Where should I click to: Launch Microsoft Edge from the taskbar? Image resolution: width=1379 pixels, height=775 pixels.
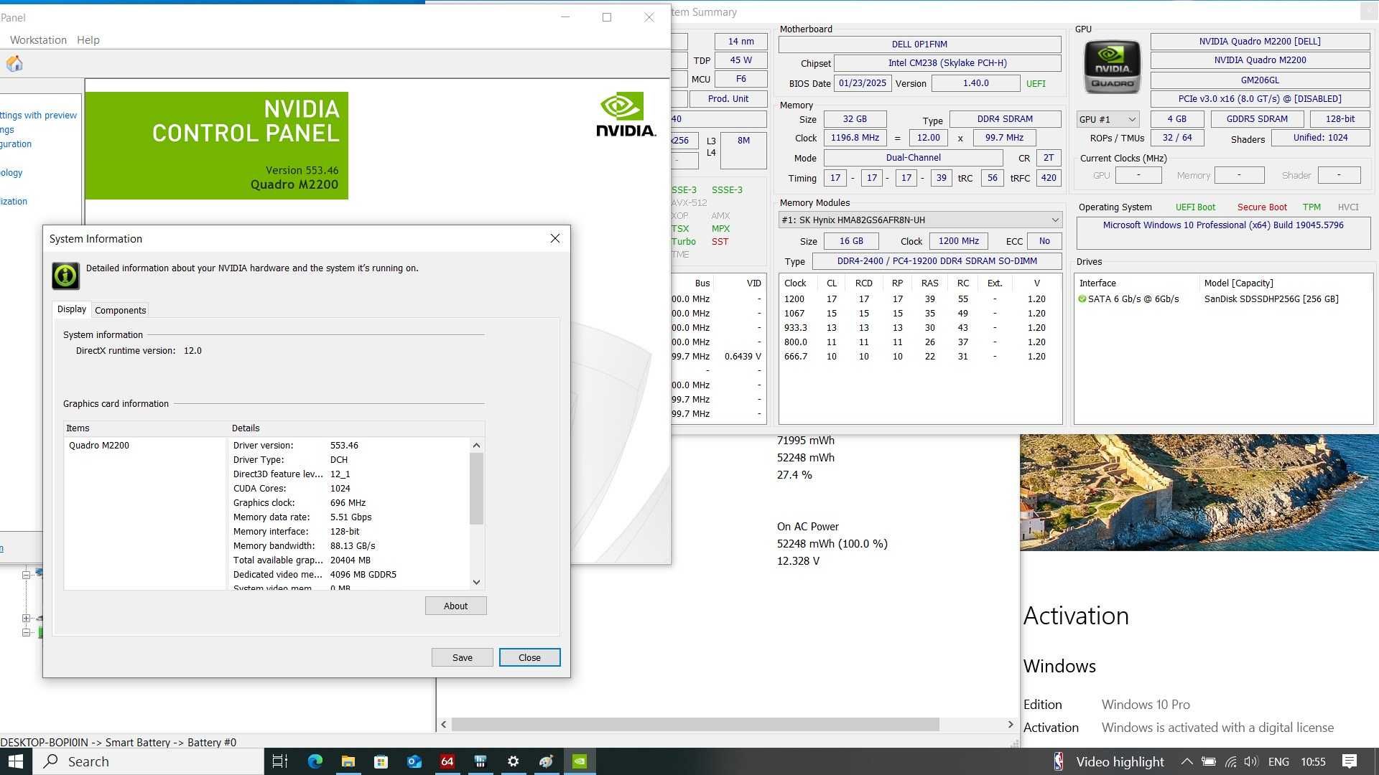pyautogui.click(x=315, y=761)
